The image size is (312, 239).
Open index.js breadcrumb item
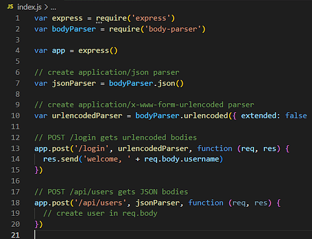[x=29, y=7]
